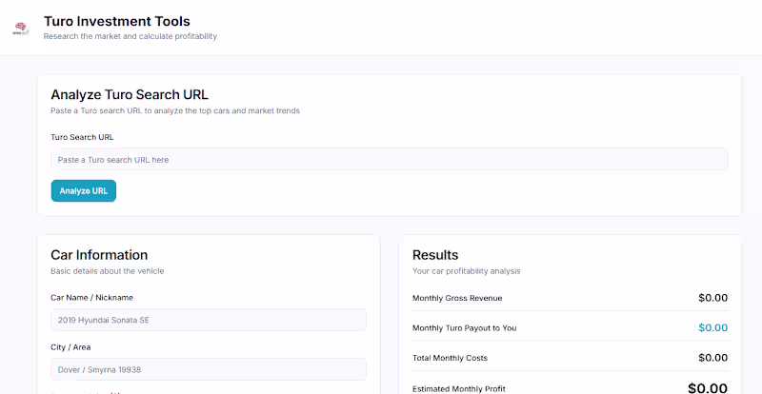This screenshot has height=394, width=762.
Task: Click the Monthly Gross Revenue $0.00 value
Action: click(712, 298)
